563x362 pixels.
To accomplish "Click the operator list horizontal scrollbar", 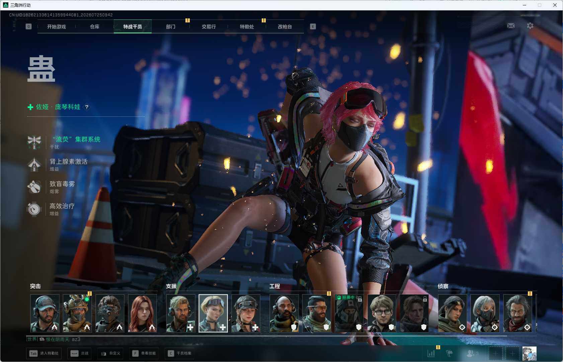I will pos(267,335).
